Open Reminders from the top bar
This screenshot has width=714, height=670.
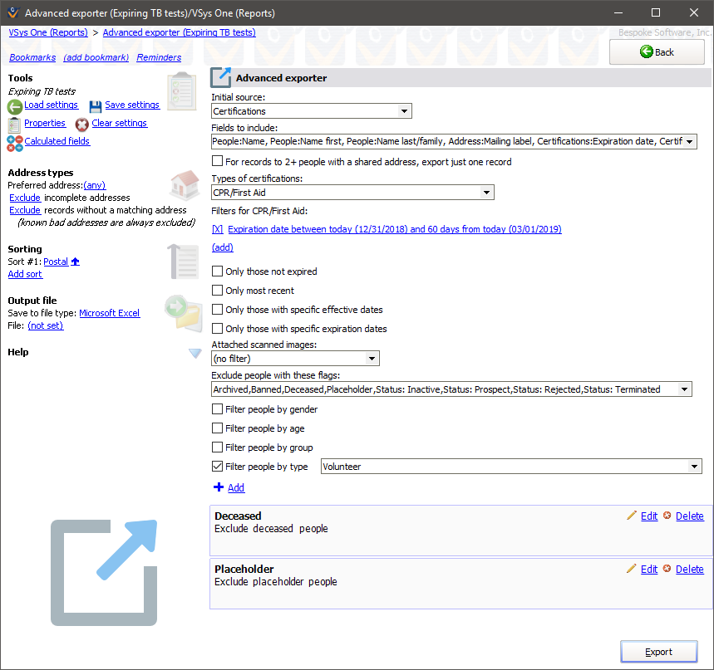point(158,57)
